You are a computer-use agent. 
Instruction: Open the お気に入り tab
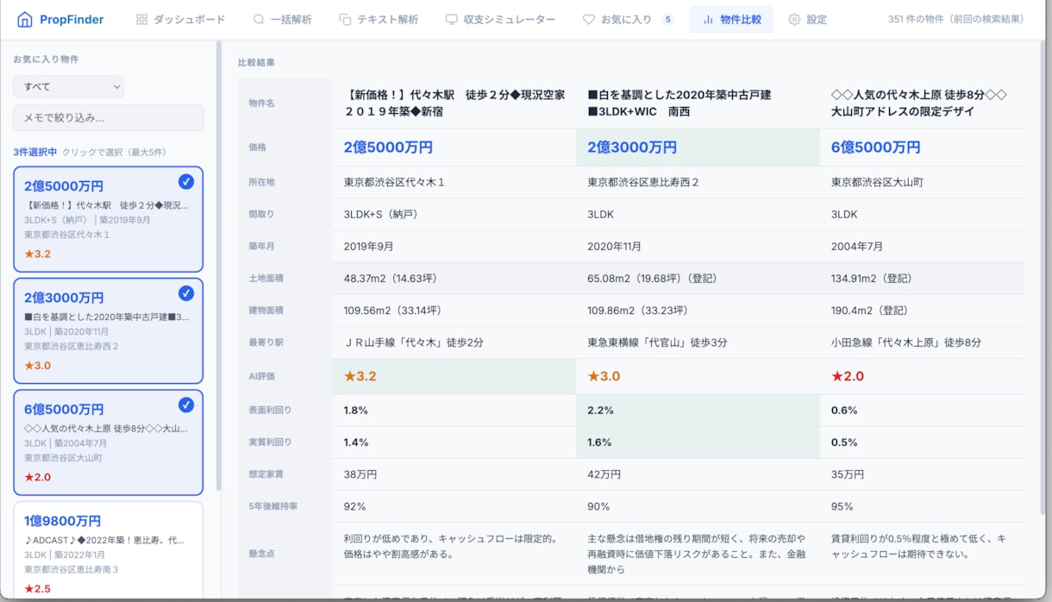[x=628, y=19]
